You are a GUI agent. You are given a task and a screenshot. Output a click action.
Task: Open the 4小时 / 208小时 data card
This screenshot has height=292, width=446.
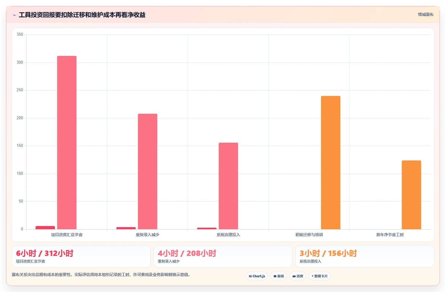click(223, 256)
